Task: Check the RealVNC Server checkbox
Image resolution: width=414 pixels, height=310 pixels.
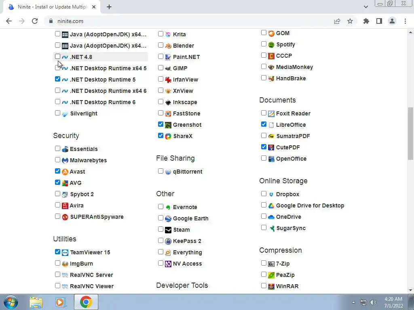Action: 57,274
